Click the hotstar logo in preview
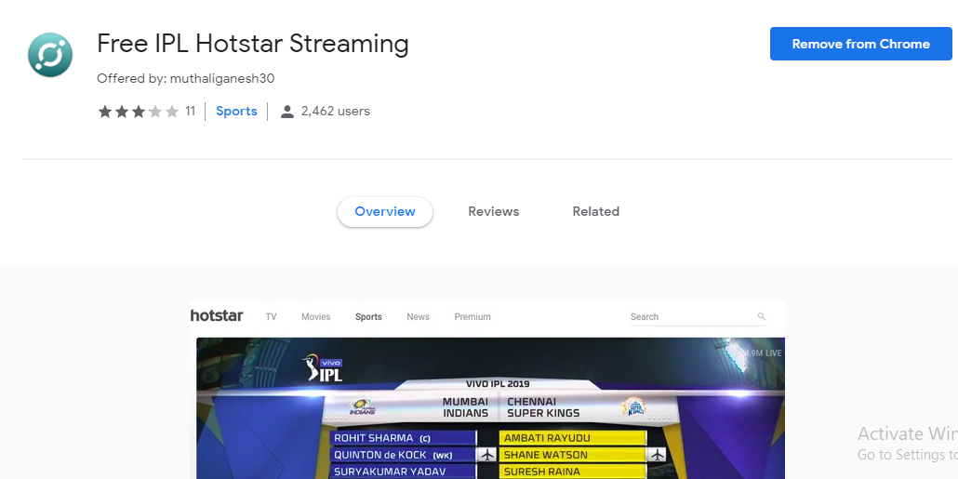 [217, 316]
